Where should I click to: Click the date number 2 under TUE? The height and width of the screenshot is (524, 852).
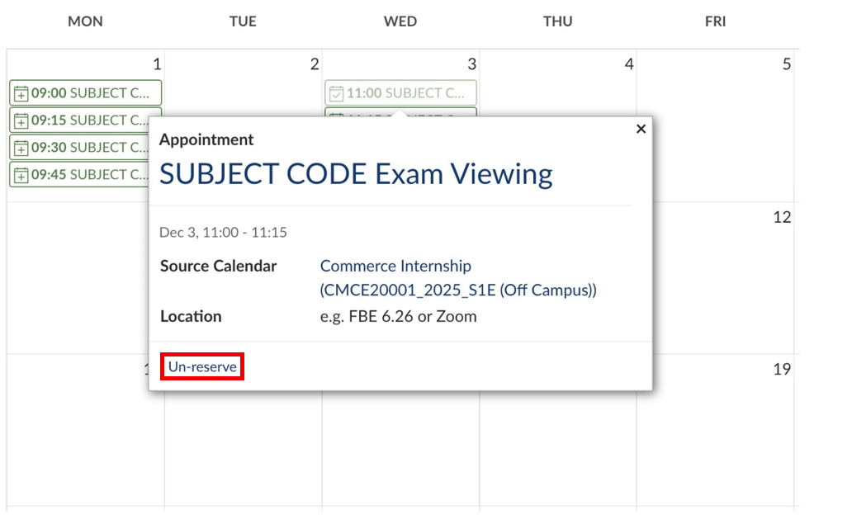(315, 64)
